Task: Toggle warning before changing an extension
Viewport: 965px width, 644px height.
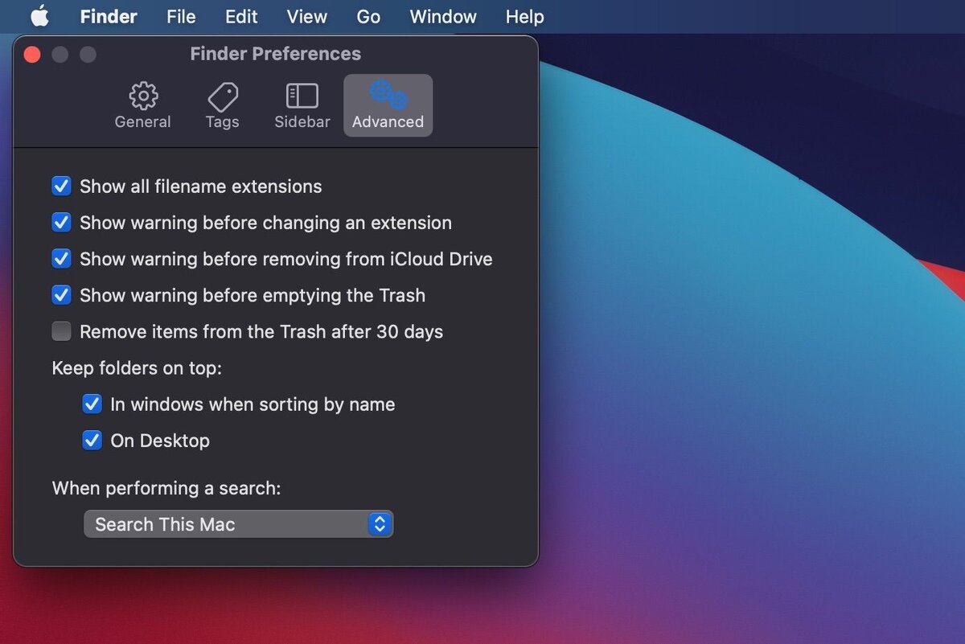Action: 61,223
